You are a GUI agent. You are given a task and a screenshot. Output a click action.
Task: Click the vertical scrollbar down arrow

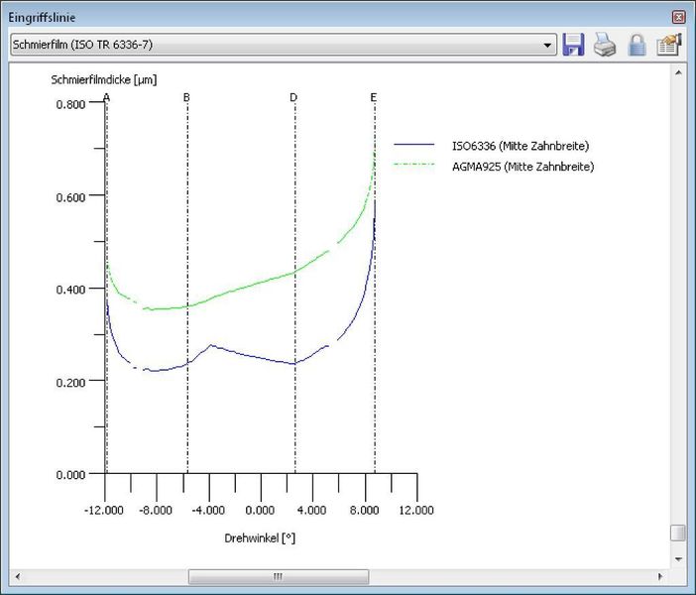(678, 560)
